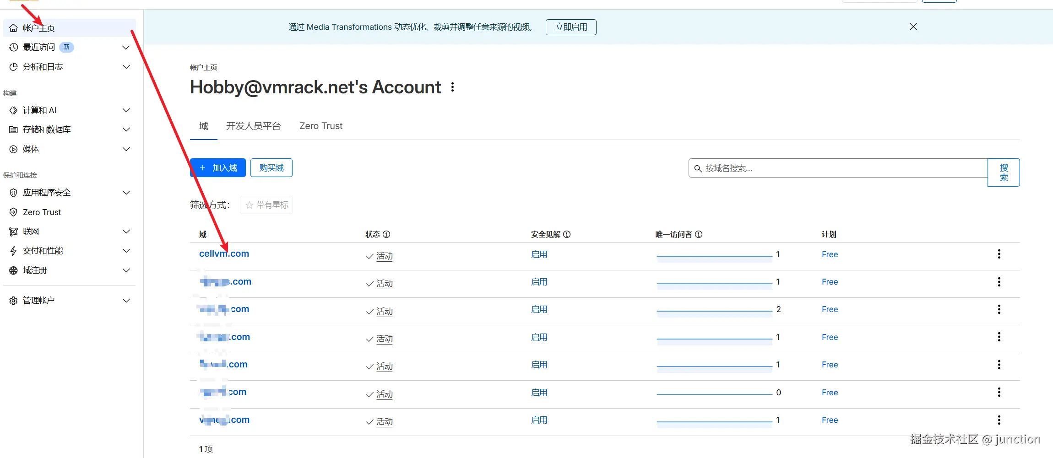Click the 加入域 button
The image size is (1053, 458).
click(218, 168)
